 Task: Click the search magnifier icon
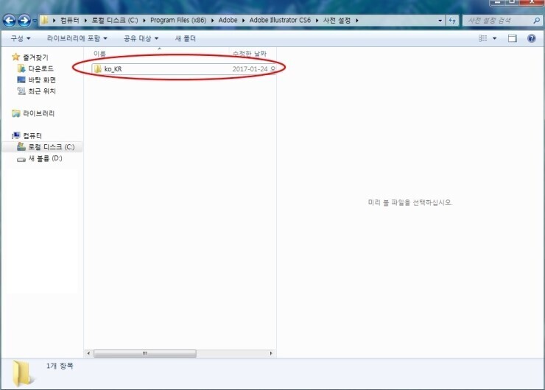click(x=536, y=21)
